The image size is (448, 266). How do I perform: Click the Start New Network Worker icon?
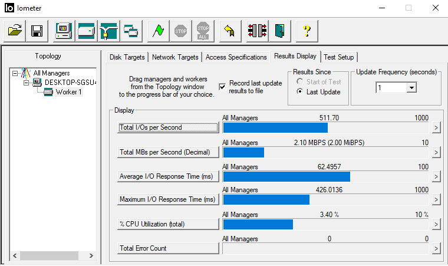click(108, 31)
